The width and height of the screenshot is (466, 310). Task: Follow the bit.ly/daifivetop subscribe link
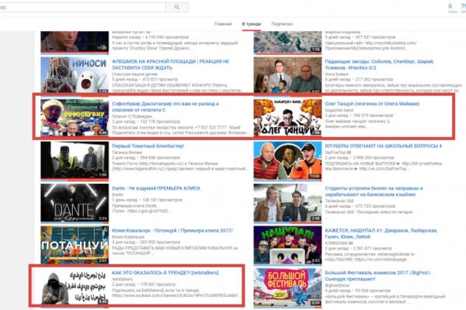click(x=422, y=164)
